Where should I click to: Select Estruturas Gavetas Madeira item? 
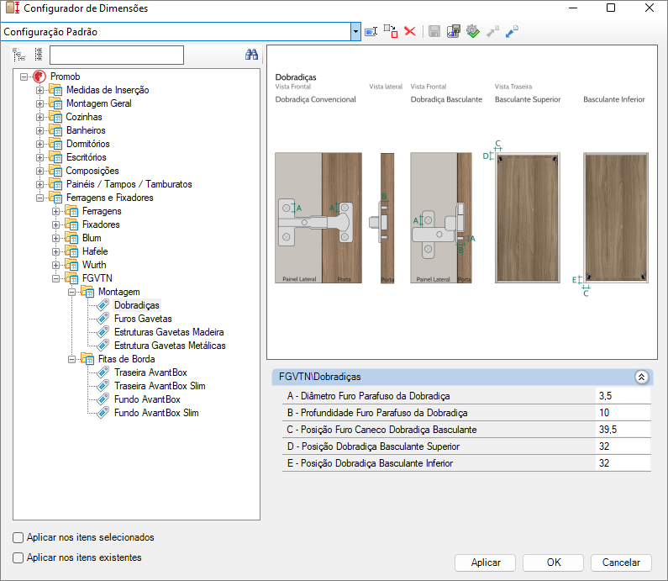tap(169, 332)
